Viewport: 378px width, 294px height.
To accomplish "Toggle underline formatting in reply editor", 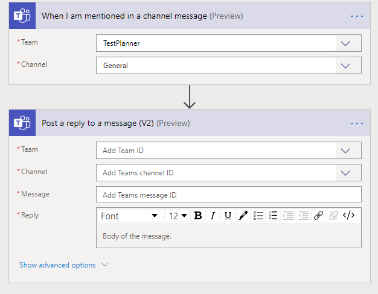I will click(228, 216).
